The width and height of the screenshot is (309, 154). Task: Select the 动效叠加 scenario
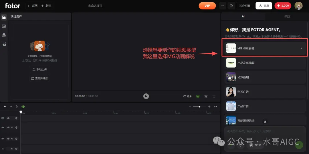265,77
